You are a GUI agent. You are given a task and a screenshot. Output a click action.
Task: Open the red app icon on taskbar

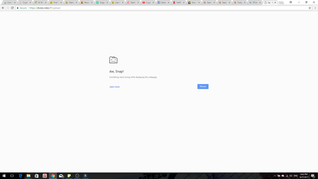(x=45, y=176)
